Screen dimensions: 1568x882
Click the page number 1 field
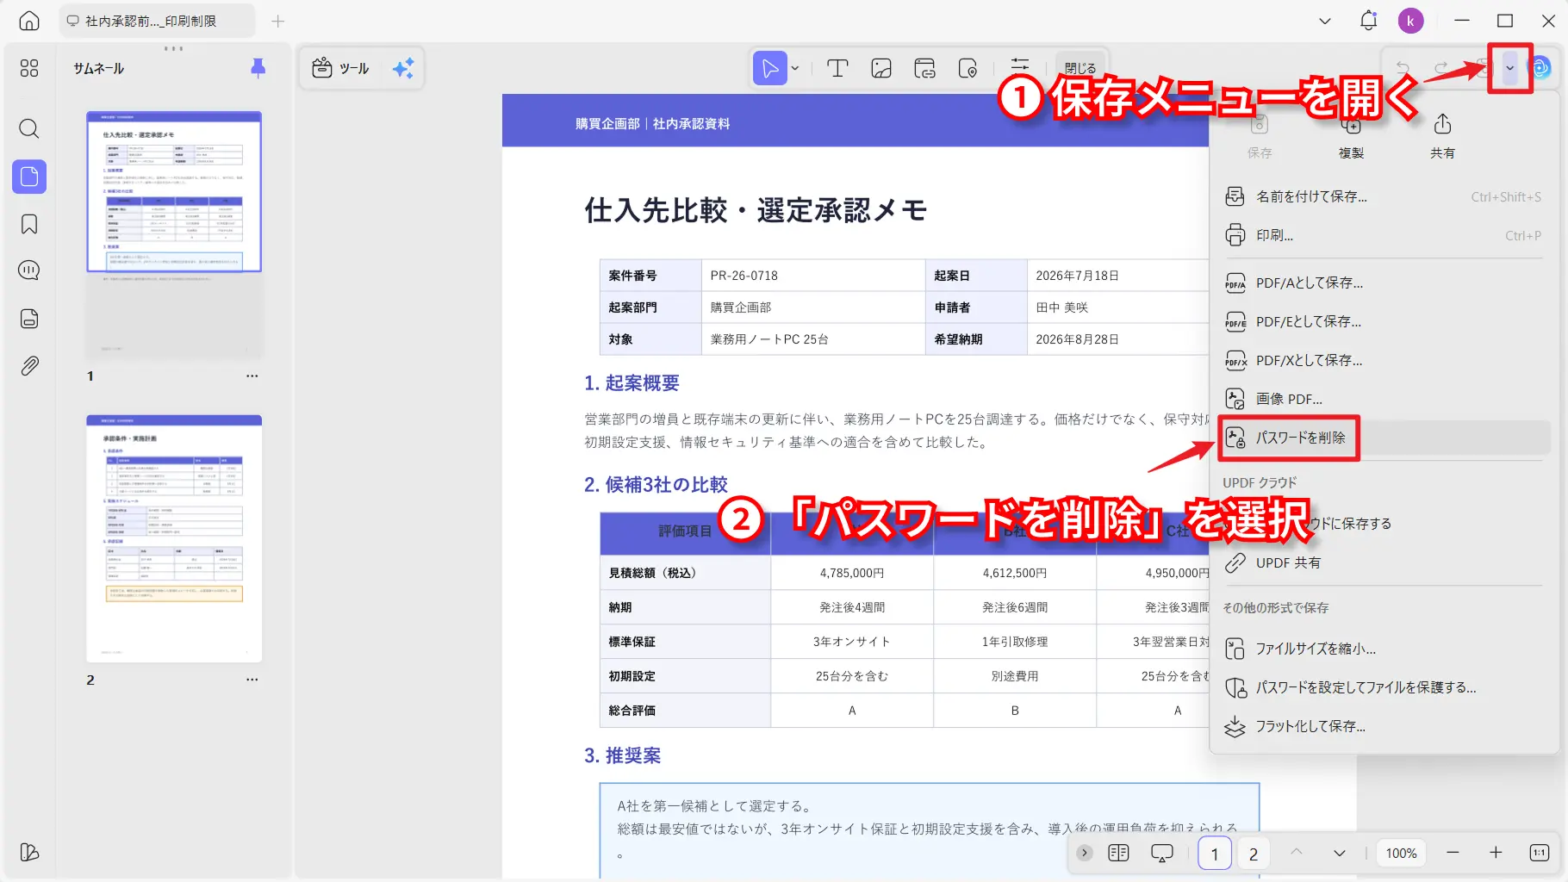tap(1215, 854)
